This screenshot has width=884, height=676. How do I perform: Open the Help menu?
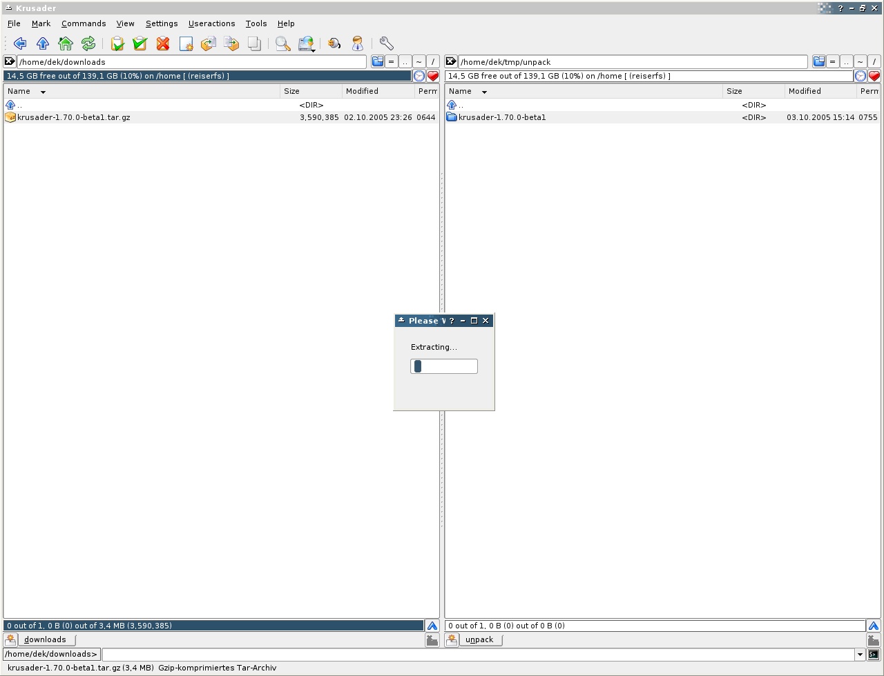(286, 23)
